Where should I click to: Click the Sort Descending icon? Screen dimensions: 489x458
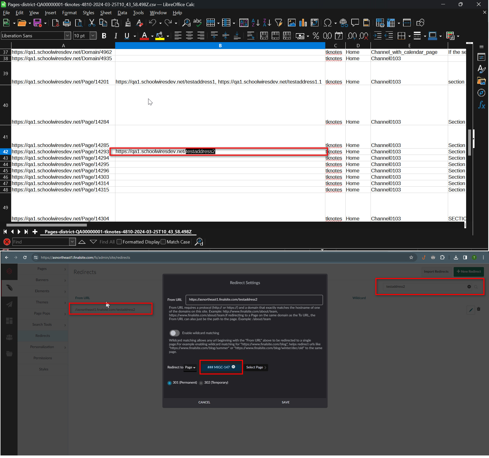(267, 23)
